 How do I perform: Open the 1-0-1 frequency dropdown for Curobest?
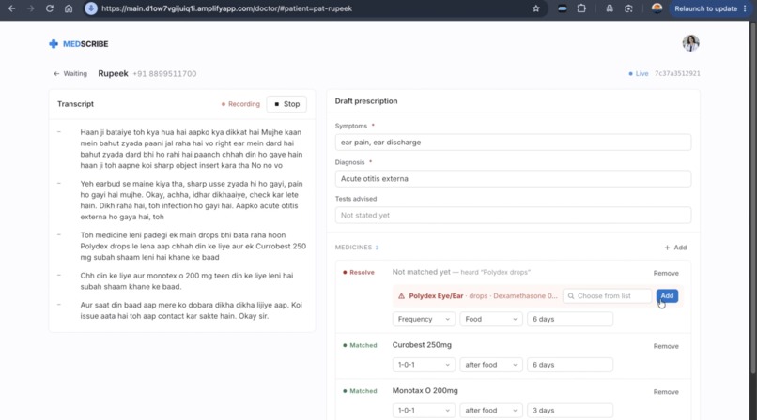tap(424, 365)
